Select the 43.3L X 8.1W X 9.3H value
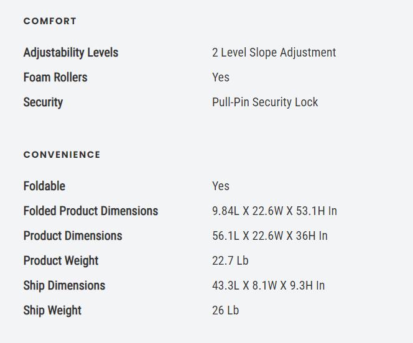This screenshot has width=413, height=343. (268, 286)
